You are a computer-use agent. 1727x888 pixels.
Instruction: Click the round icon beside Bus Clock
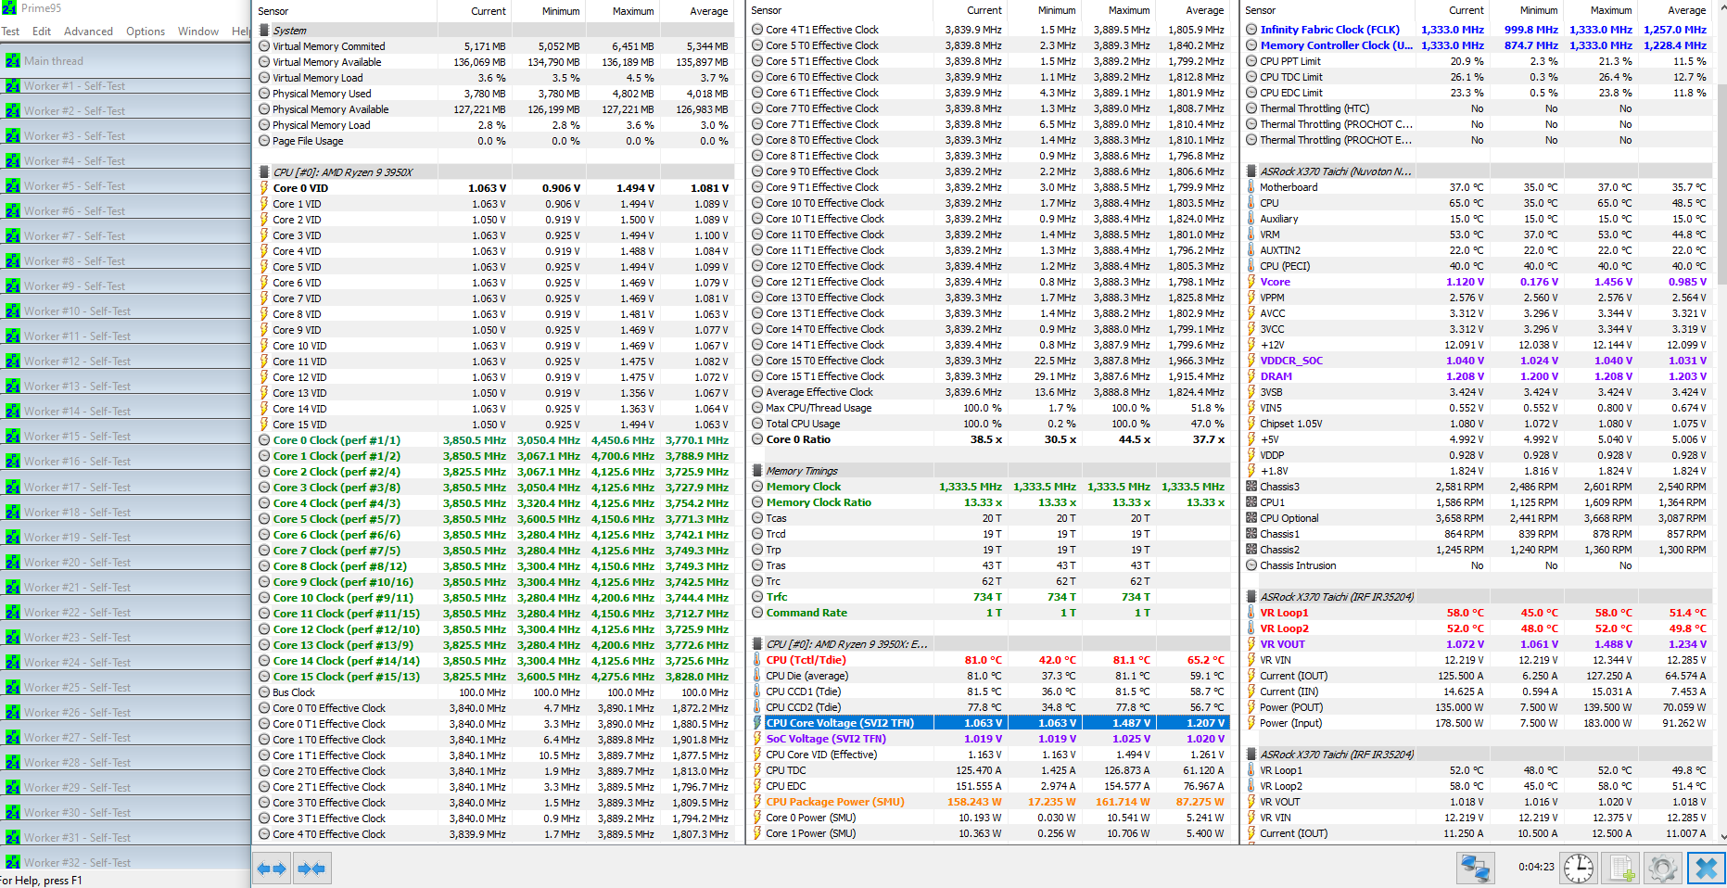tap(264, 692)
